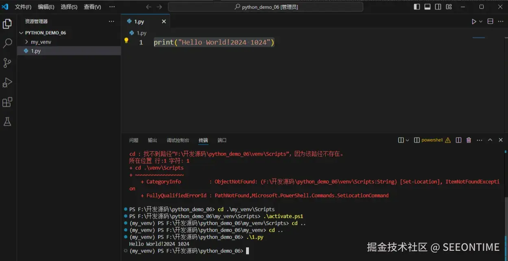Open the 选择(S) menu
Image resolution: width=508 pixels, height=261 pixels.
[69, 7]
